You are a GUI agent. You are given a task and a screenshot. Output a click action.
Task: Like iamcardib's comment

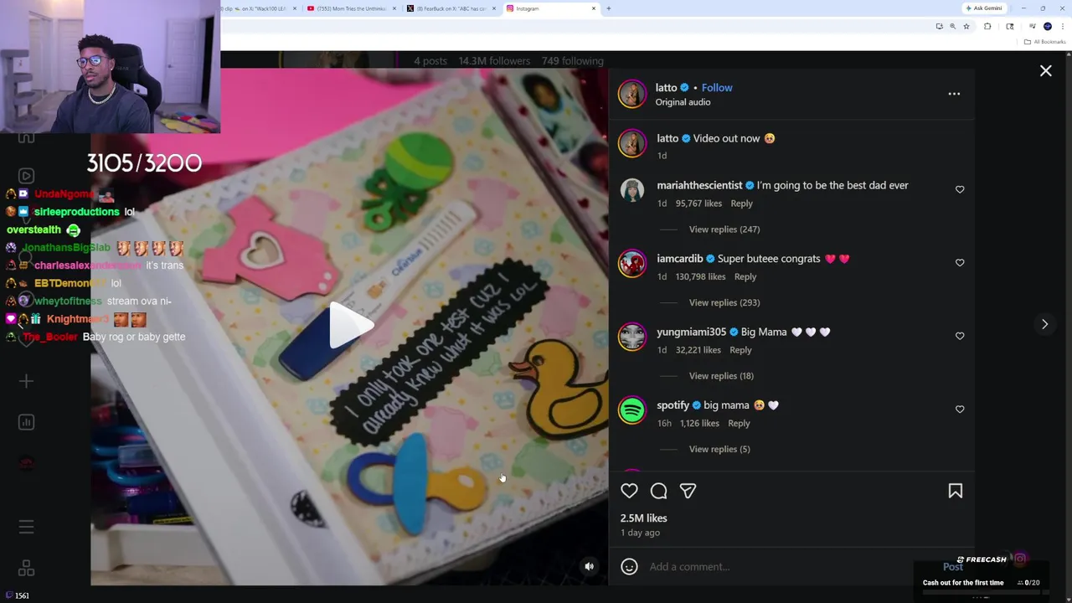[x=960, y=262]
